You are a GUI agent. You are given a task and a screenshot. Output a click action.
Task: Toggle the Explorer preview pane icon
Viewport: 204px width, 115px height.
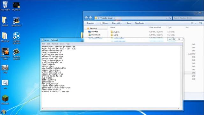pyautogui.click(x=200, y=23)
